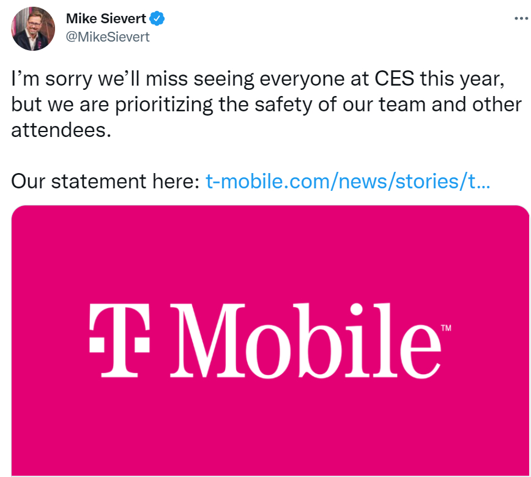Open the Mike Sievert display name link
The height and width of the screenshot is (477, 531).
(x=105, y=19)
